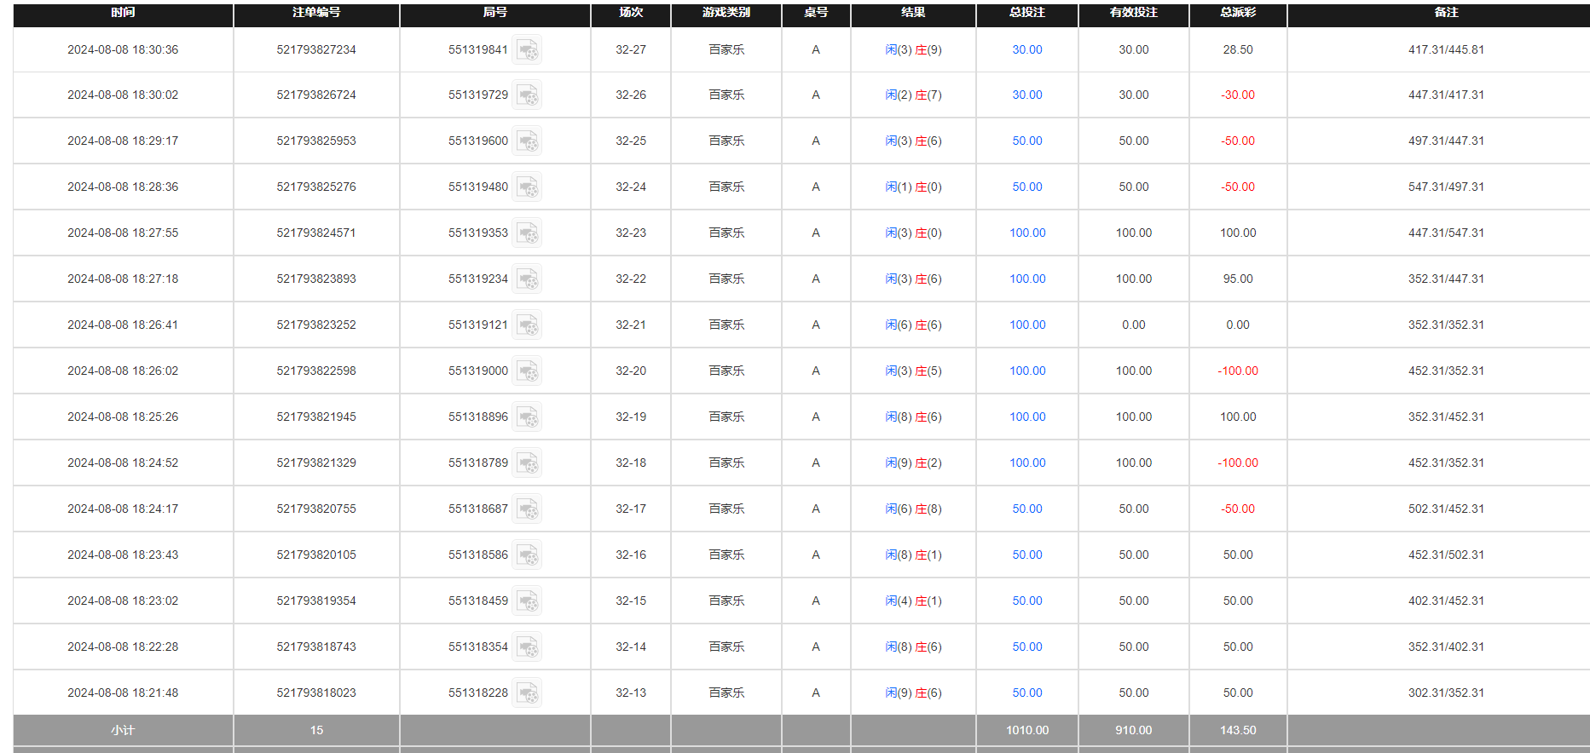The width and height of the screenshot is (1590, 753).
Task: Select the 100.00 bet link for round 32-21
Action: (x=1026, y=325)
